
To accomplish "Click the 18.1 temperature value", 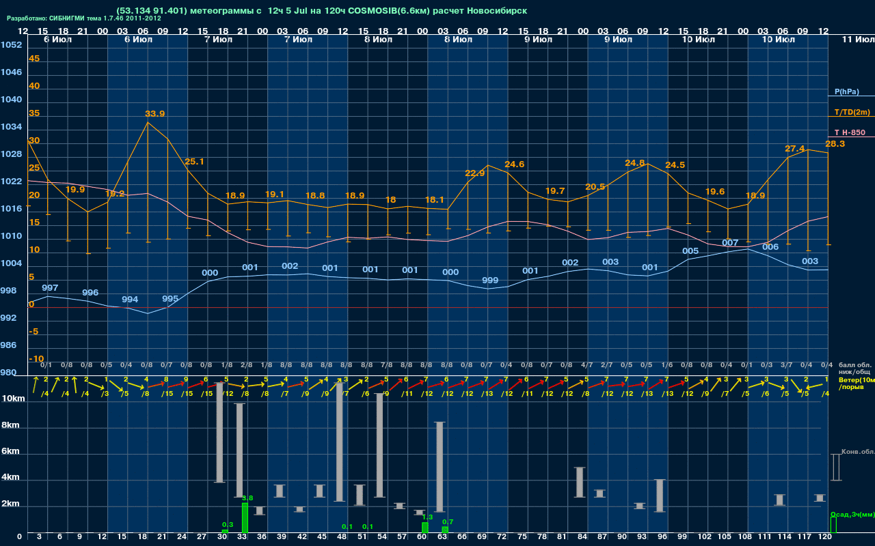I will coord(434,199).
